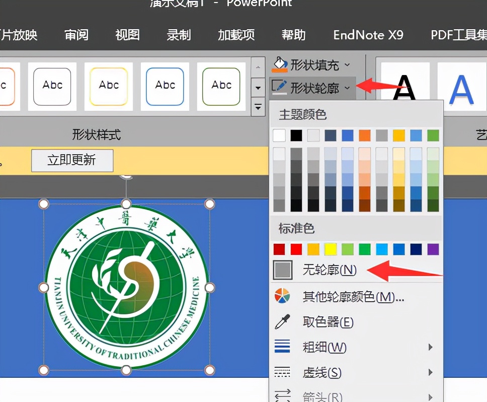Pick the darkest gold shade in theme colors

[x=399, y=206]
